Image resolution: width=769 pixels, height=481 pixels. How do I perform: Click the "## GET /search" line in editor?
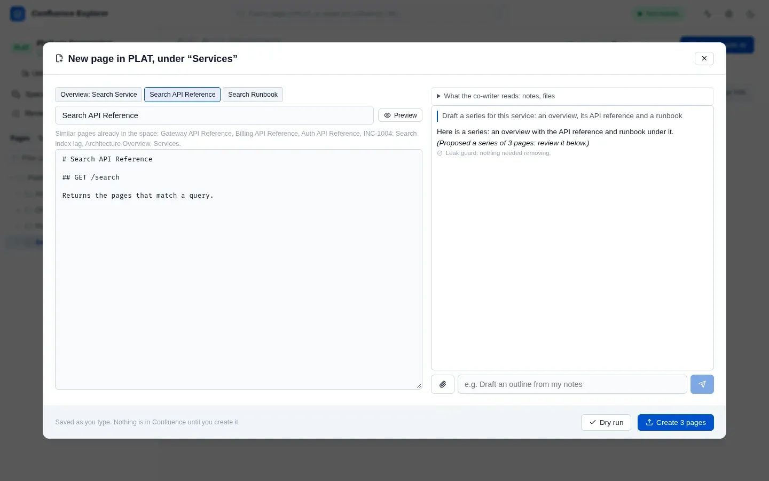point(91,177)
